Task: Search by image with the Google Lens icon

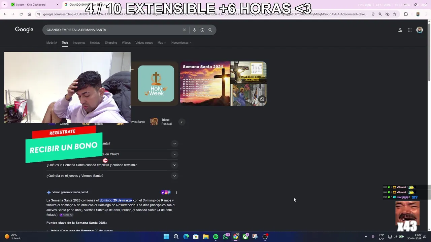Action: [x=202, y=30]
